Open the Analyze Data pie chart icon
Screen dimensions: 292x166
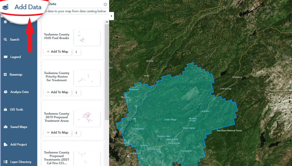(x=6, y=92)
